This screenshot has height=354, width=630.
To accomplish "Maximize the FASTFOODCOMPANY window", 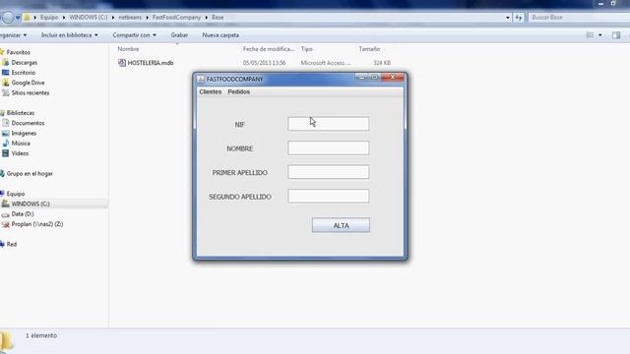I will [374, 77].
